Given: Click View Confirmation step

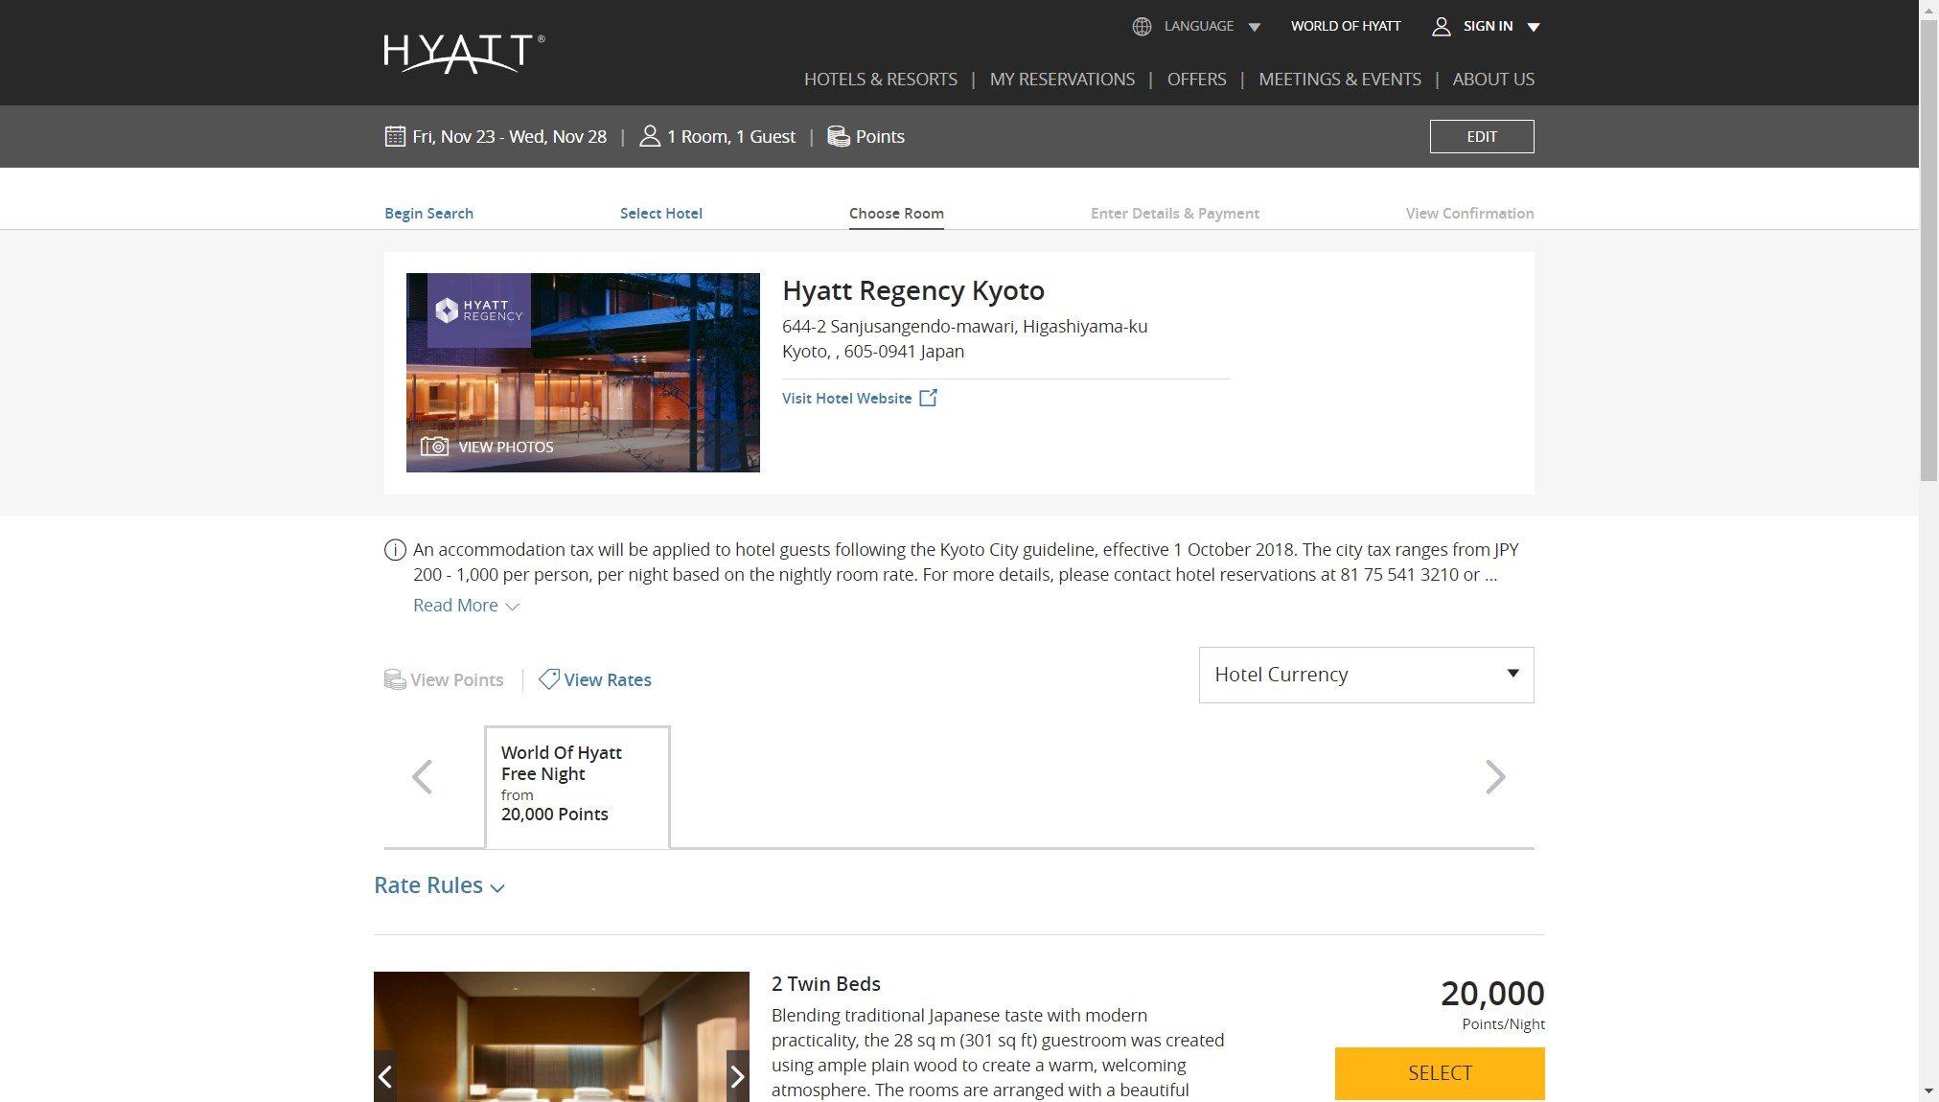Looking at the screenshot, I should click(x=1469, y=214).
